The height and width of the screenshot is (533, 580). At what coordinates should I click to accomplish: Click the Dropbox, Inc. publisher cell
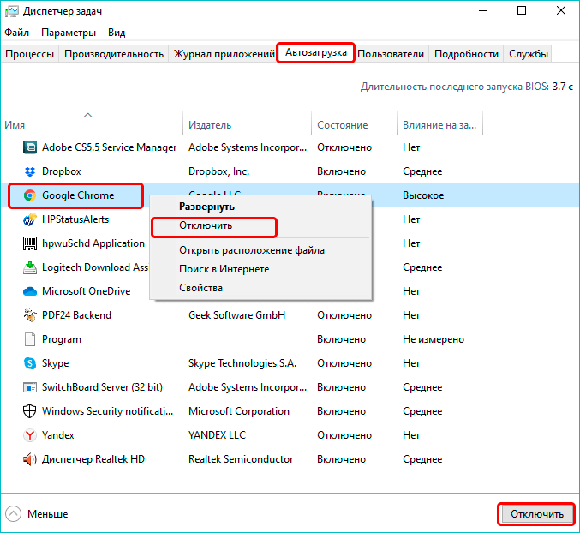pyautogui.click(x=218, y=171)
